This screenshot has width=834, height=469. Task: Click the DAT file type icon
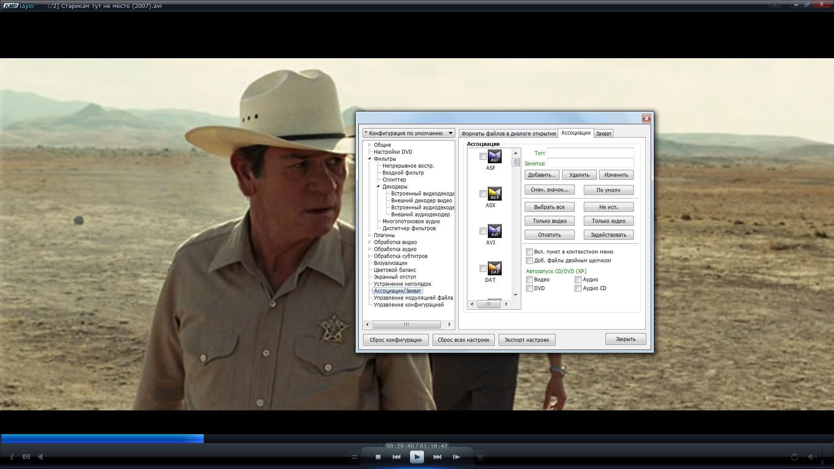pos(494,268)
